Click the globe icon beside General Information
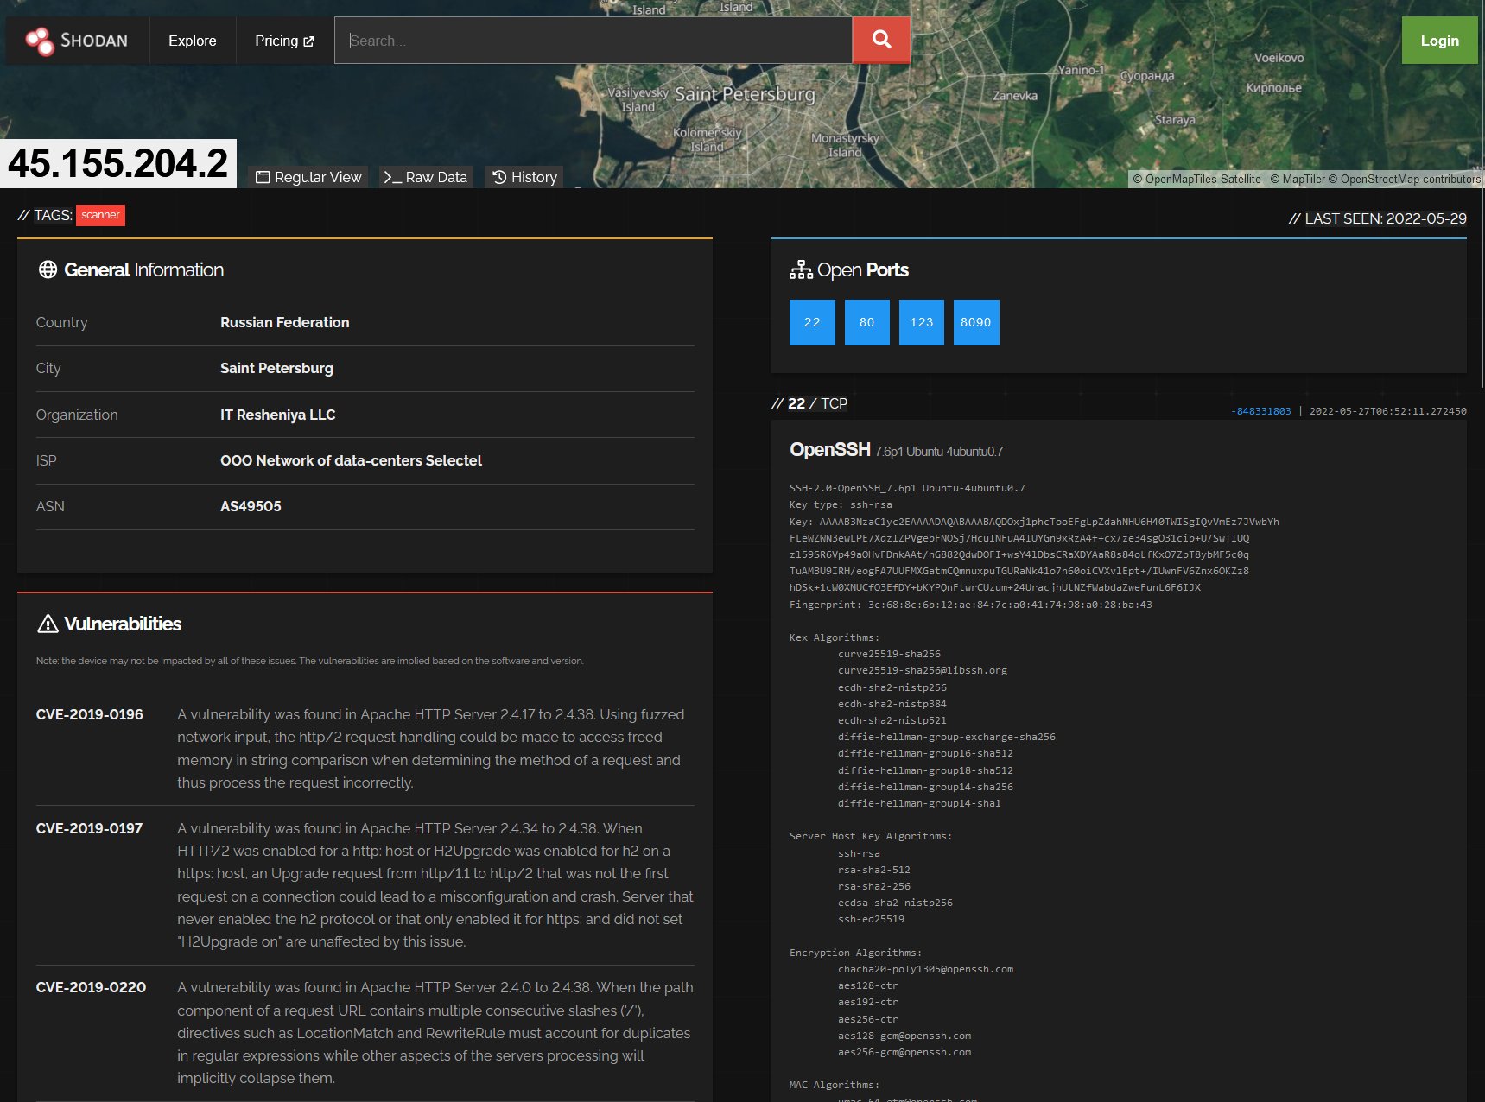This screenshot has width=1485, height=1102. [48, 269]
